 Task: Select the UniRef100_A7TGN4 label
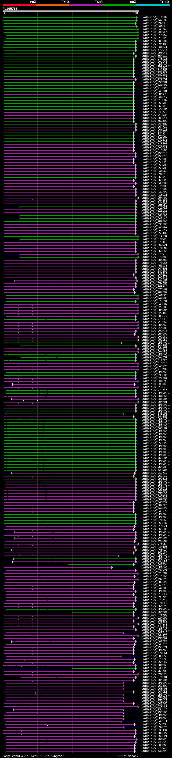(154, 248)
